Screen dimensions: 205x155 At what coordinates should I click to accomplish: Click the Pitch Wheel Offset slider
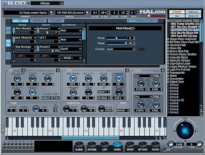coord(117,38)
